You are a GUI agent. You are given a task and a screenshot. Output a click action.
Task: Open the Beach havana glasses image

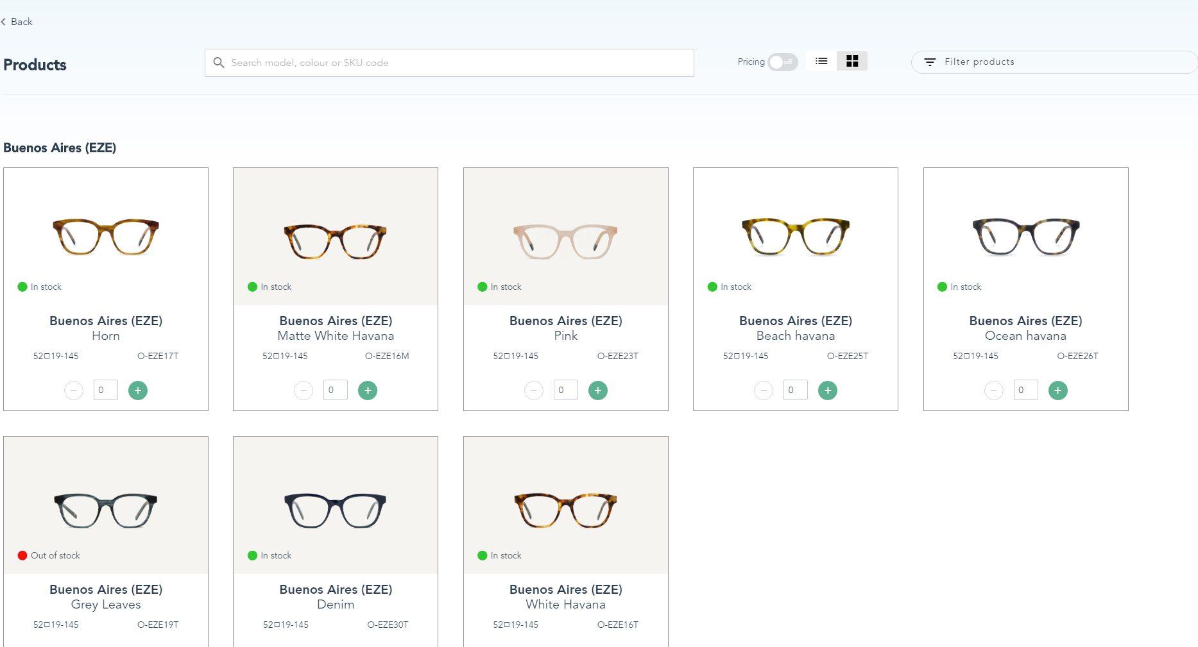click(x=796, y=237)
